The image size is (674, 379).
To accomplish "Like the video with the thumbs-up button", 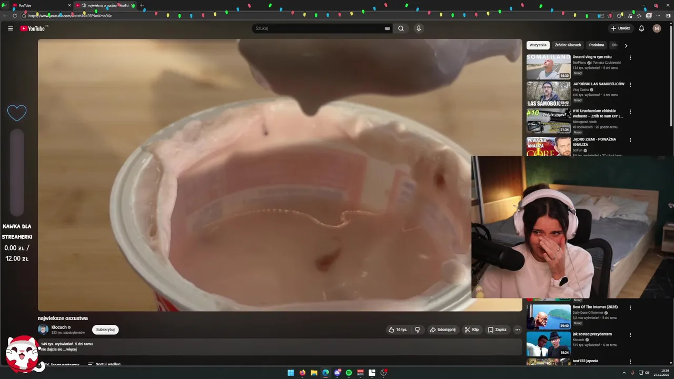I will coord(398,330).
